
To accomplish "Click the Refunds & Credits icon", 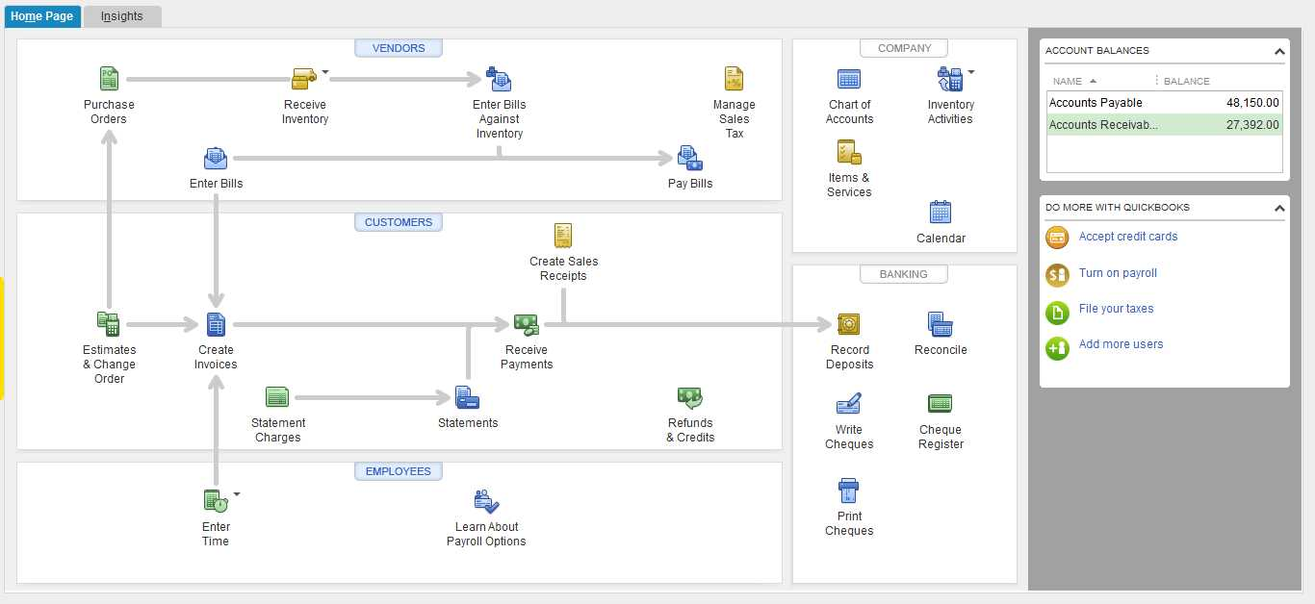I will (x=689, y=396).
